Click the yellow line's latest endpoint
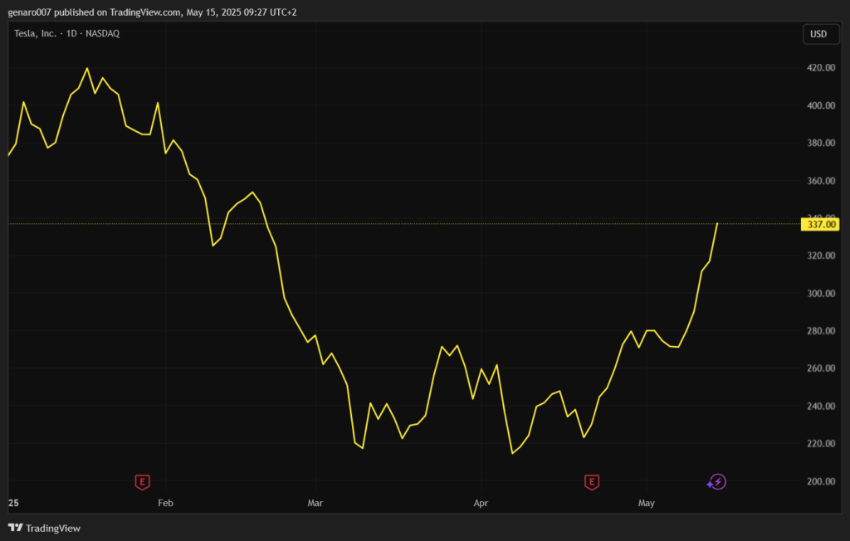 (717, 223)
